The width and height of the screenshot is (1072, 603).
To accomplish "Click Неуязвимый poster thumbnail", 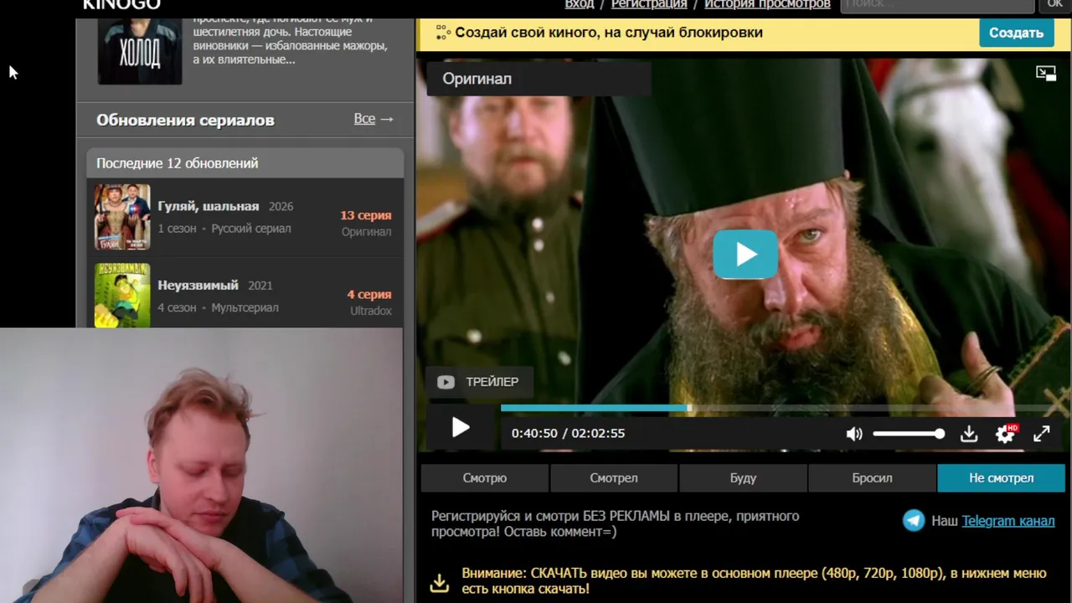I will point(122,295).
